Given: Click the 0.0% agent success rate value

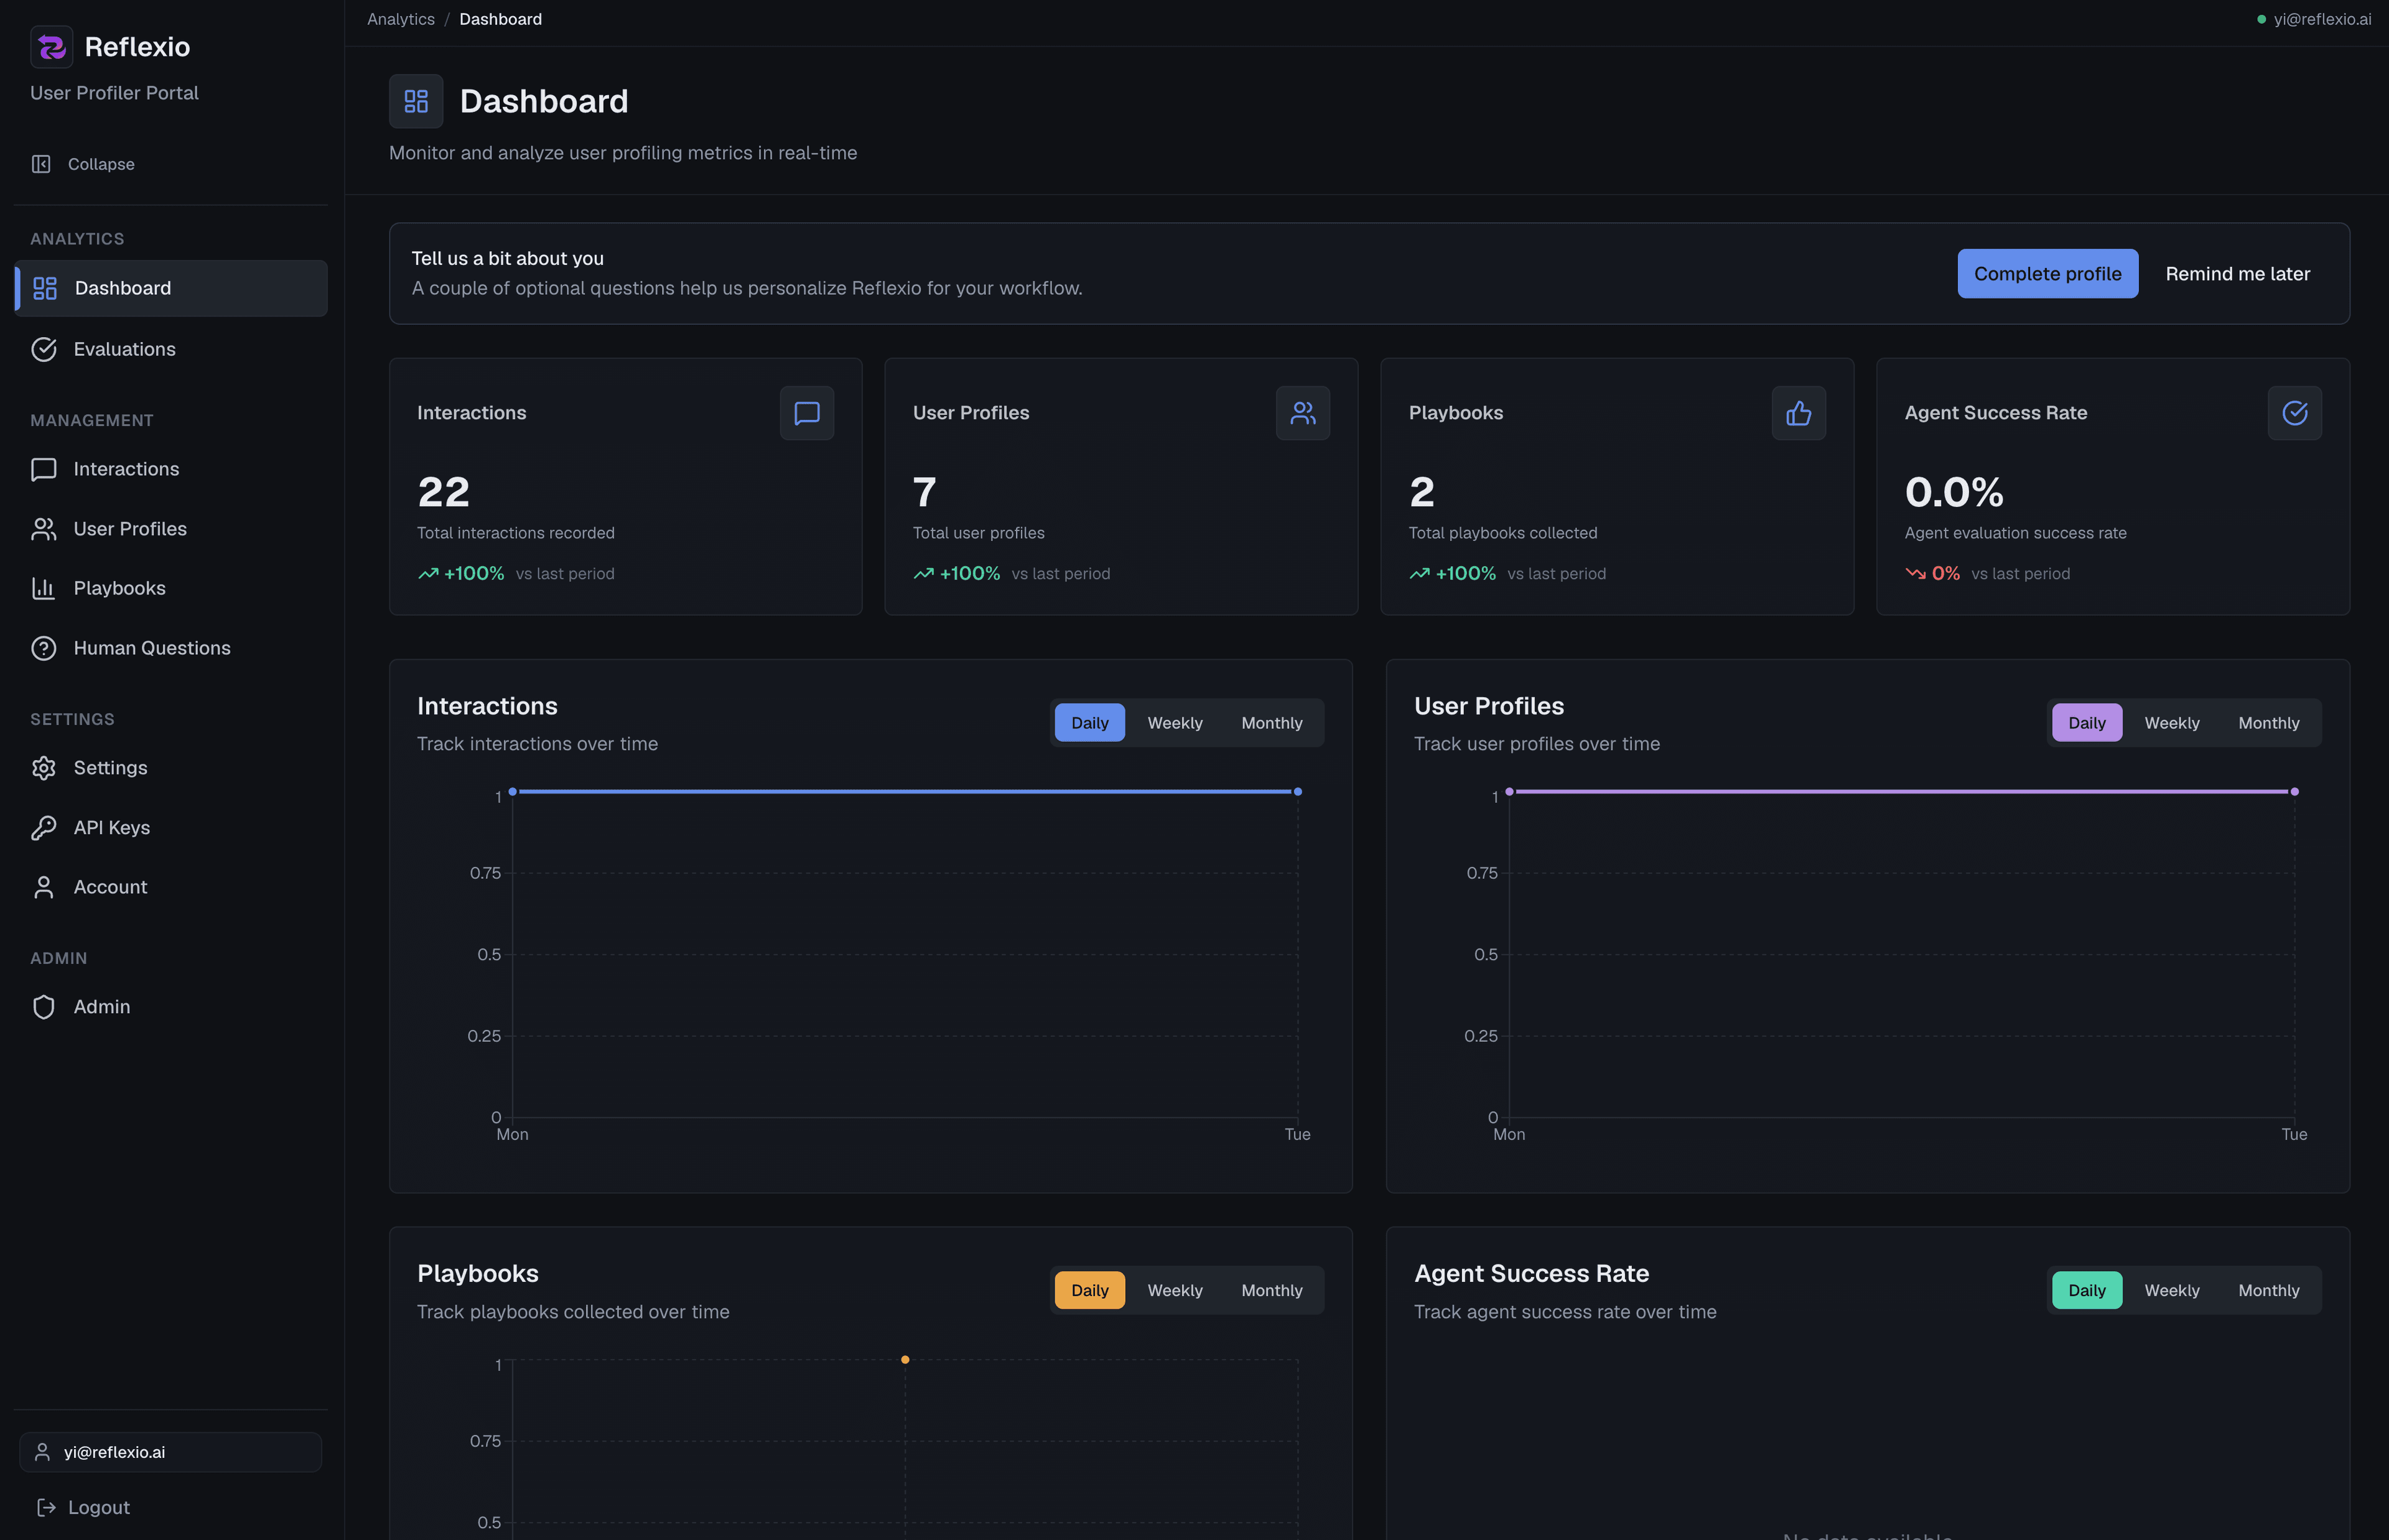Looking at the screenshot, I should (1954, 492).
